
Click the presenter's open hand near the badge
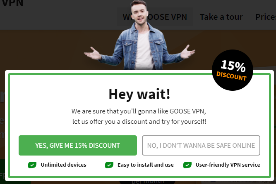coord(187,52)
